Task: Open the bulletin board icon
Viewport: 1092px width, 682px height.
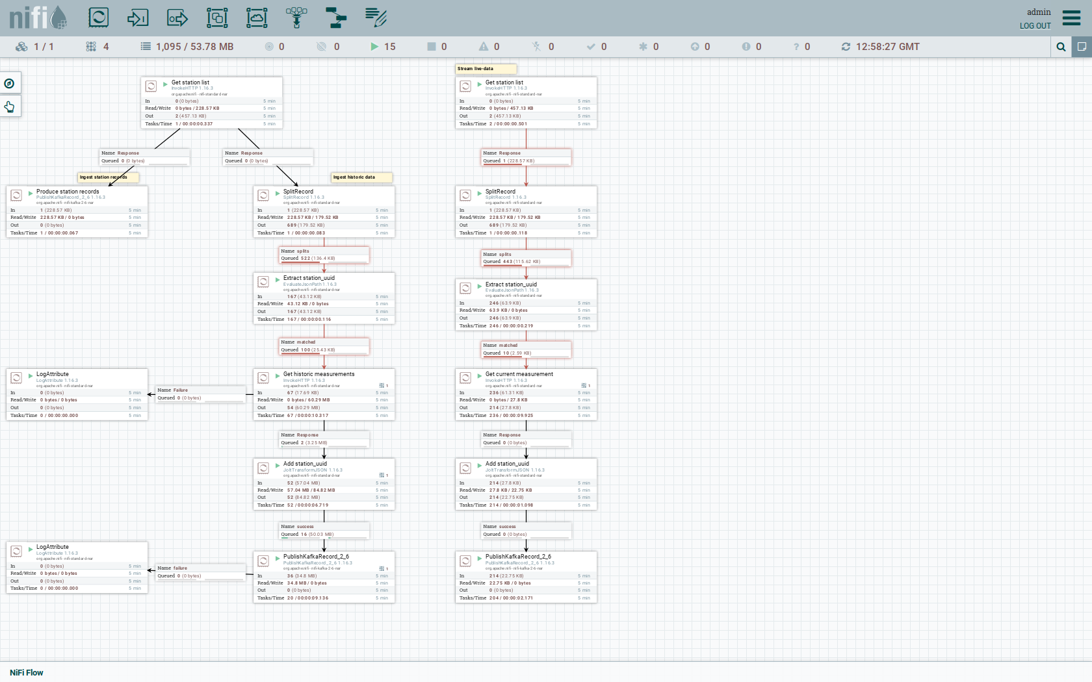Action: [x=1082, y=47]
